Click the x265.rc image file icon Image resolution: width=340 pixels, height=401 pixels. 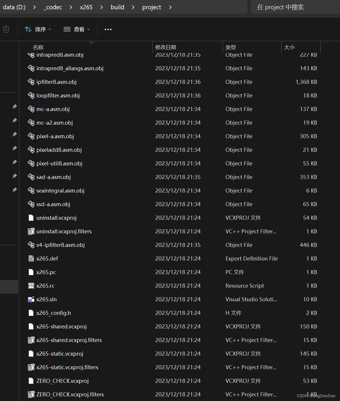point(31,286)
